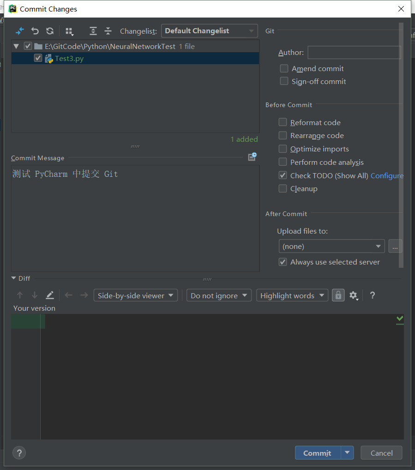
Task: Toggle the lock icon in diff toolbar
Action: point(338,295)
